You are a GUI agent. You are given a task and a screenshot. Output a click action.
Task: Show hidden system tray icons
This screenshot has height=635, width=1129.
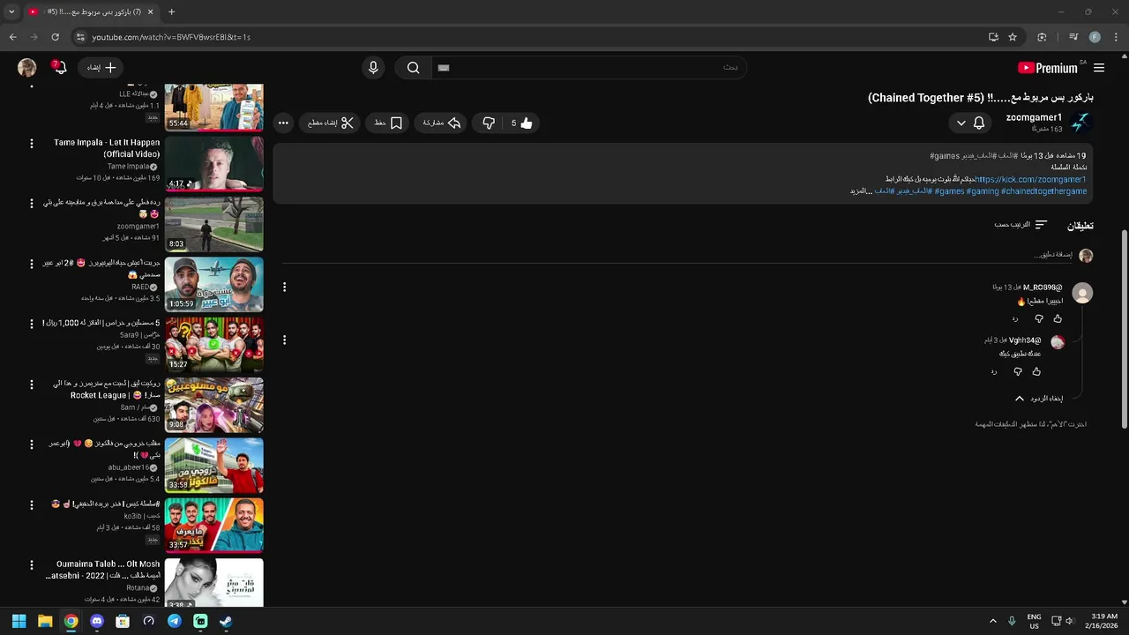[x=992, y=621]
